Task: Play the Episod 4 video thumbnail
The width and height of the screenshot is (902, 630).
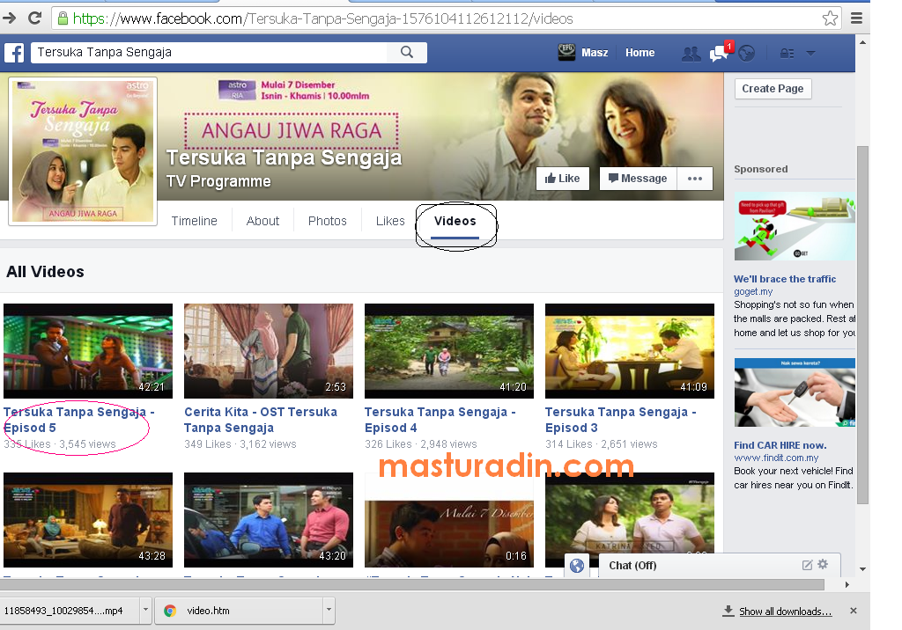Action: coord(449,351)
